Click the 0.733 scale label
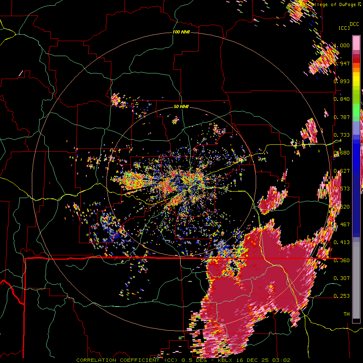This screenshot has width=363, height=363. click(x=342, y=135)
